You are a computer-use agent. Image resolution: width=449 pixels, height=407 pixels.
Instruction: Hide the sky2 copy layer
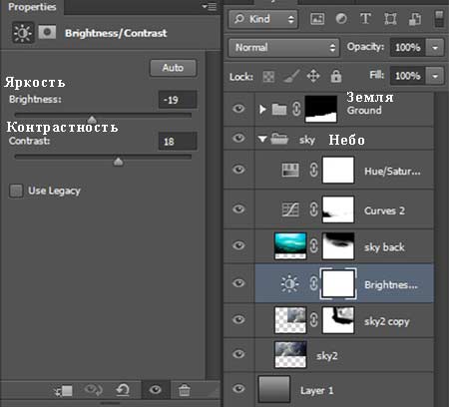pyautogui.click(x=238, y=319)
